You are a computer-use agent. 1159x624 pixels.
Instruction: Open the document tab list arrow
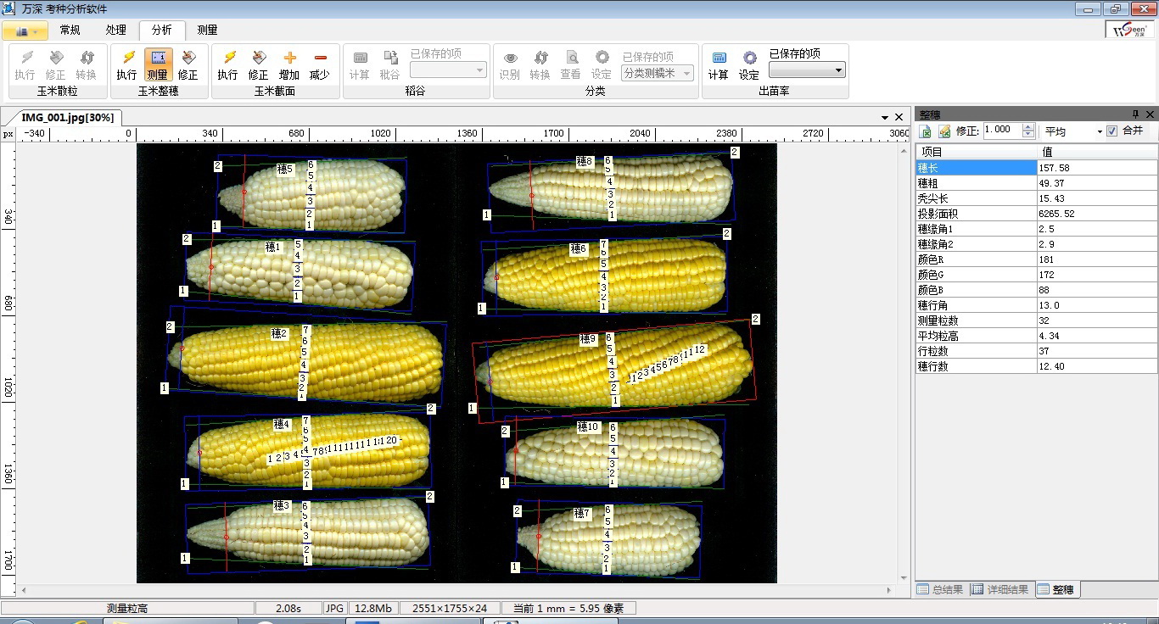pos(885,117)
